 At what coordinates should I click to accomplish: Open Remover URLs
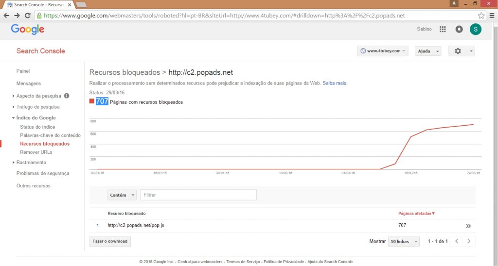click(36, 152)
